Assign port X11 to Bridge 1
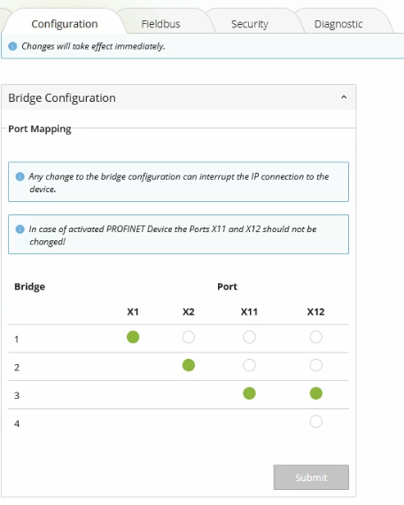Viewport: 404px width, 505px height. coord(249,338)
